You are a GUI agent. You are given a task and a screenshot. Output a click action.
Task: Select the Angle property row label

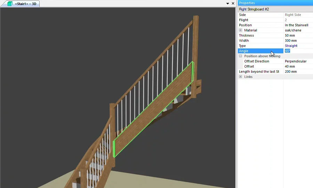coord(260,51)
